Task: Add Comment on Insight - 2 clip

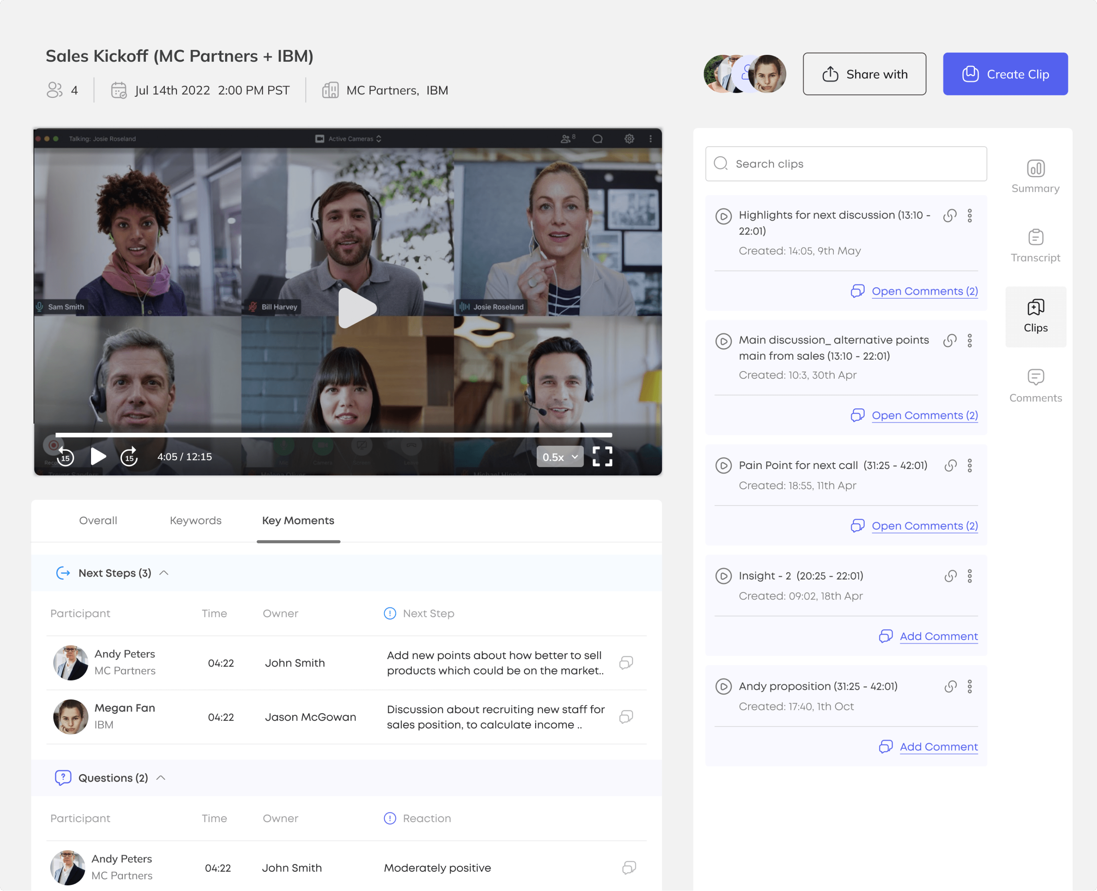Action: (x=928, y=636)
